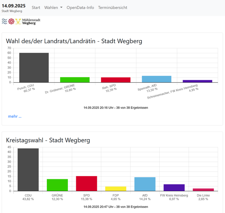The width and height of the screenshot is (225, 213).
Task: Open the Wahlen dropdown menu
Action: [53, 8]
